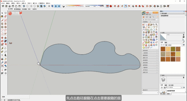This screenshot has height=101, width=187.
Task: Enable Wireframe face style
Action: 31,6
